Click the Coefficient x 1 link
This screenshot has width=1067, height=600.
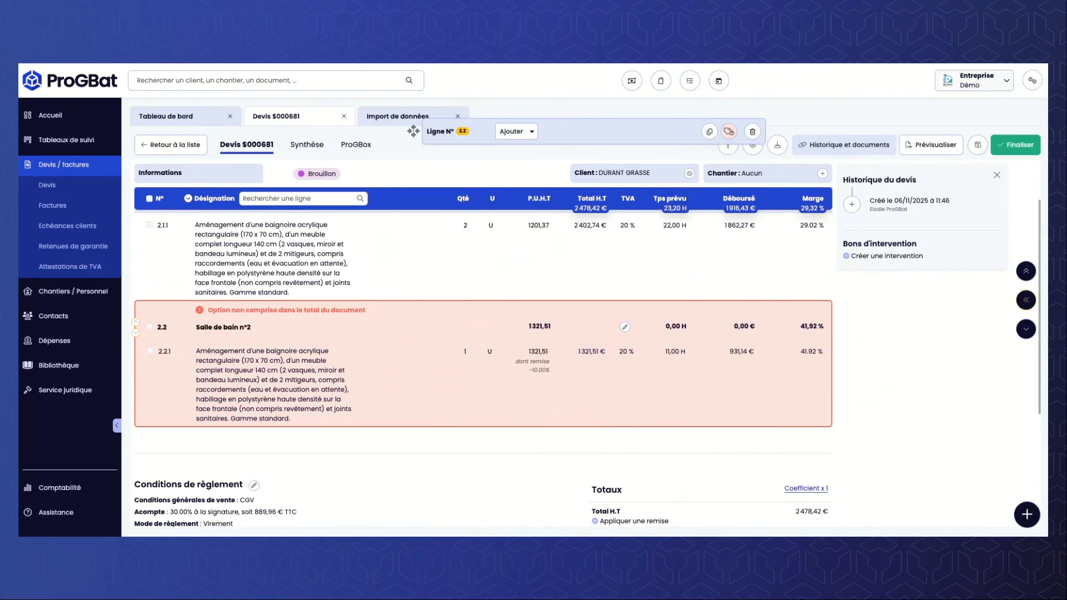coord(806,488)
